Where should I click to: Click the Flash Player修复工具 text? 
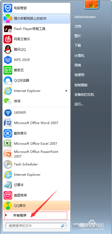30,29
